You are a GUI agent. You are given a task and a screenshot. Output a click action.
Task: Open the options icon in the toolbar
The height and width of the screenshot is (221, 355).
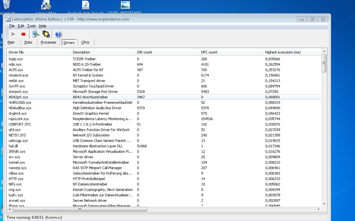point(36,34)
